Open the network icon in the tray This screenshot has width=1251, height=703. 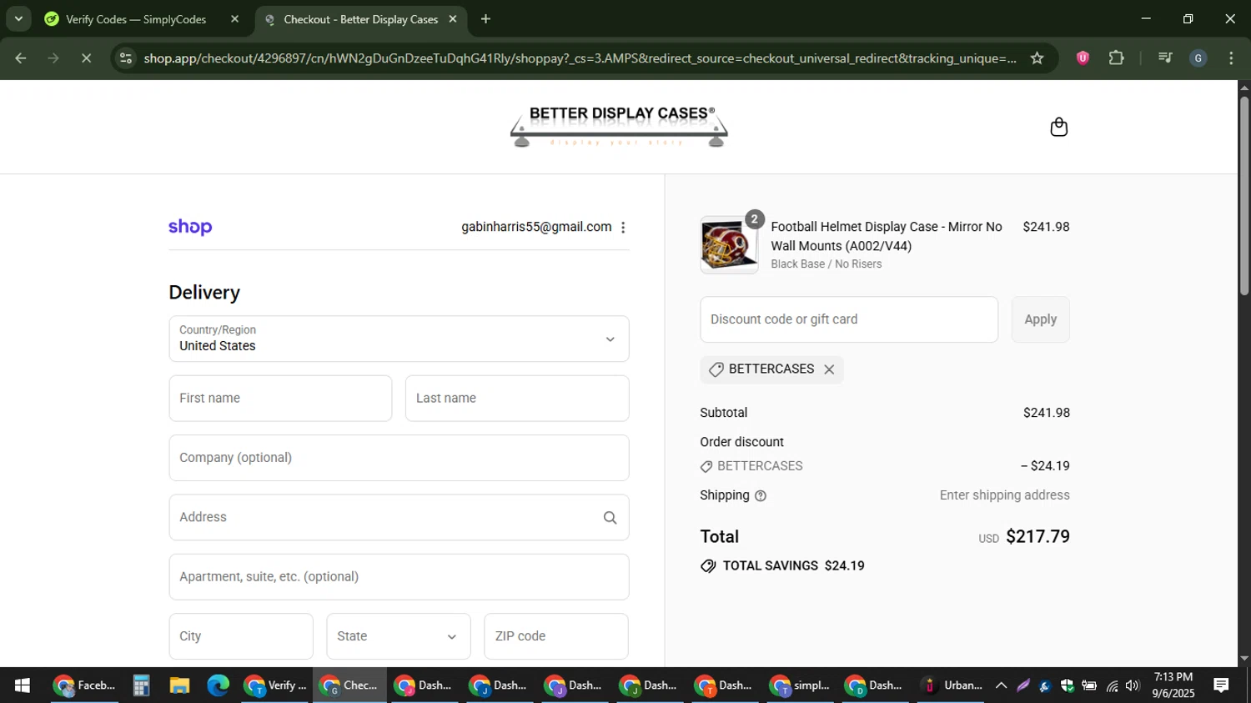[x=1112, y=685]
